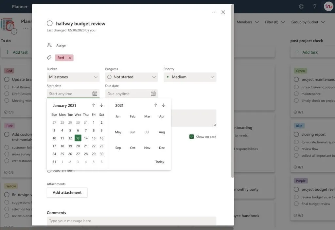Expand the Priority Medium dropdown
This screenshot has height=230, width=335.
pos(190,77)
